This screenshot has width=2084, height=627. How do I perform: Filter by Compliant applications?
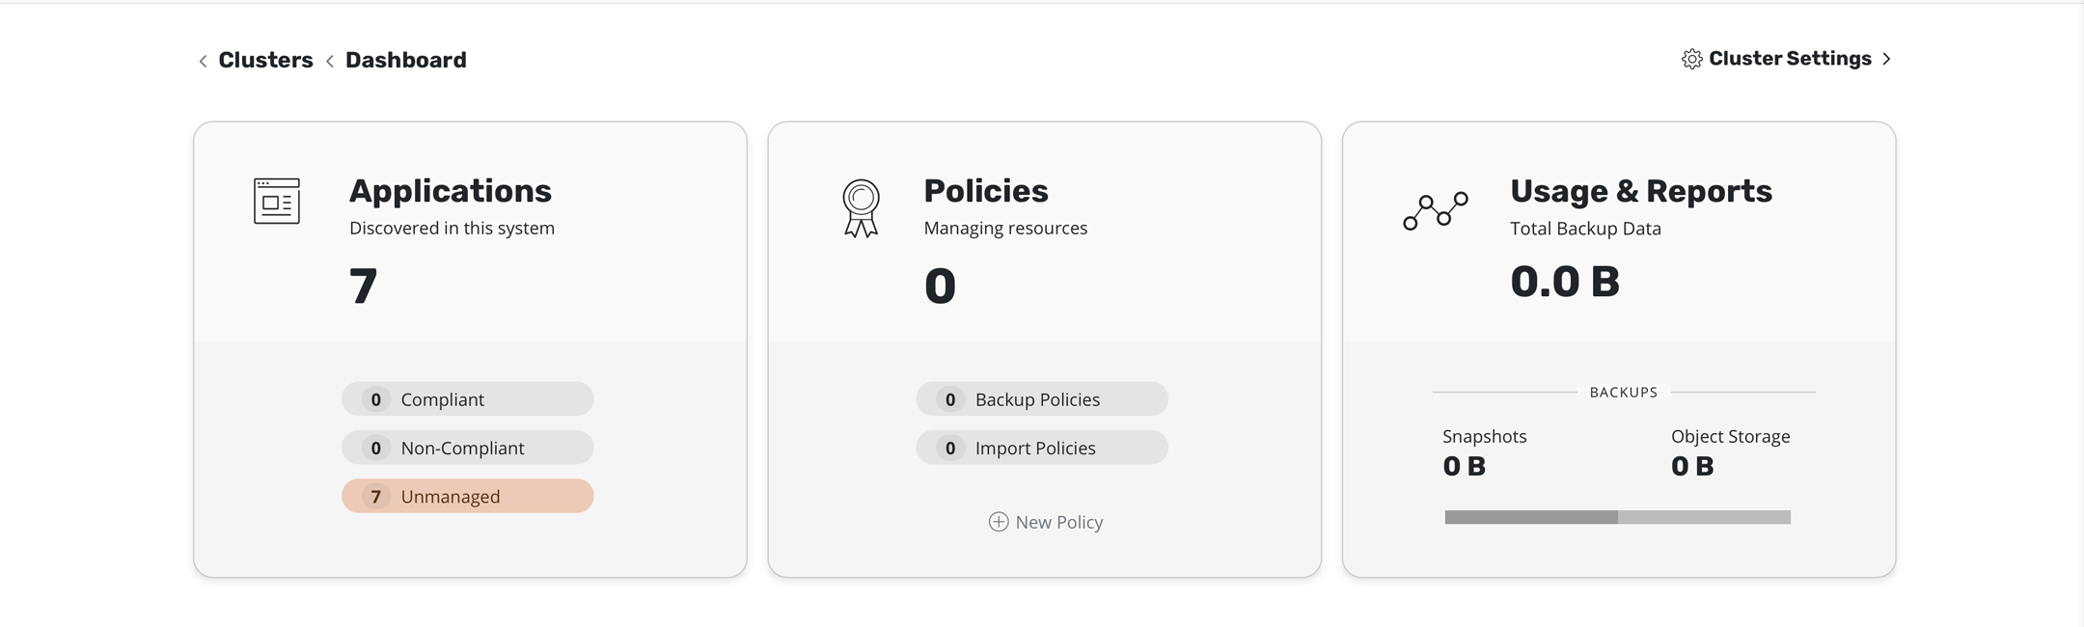click(468, 399)
